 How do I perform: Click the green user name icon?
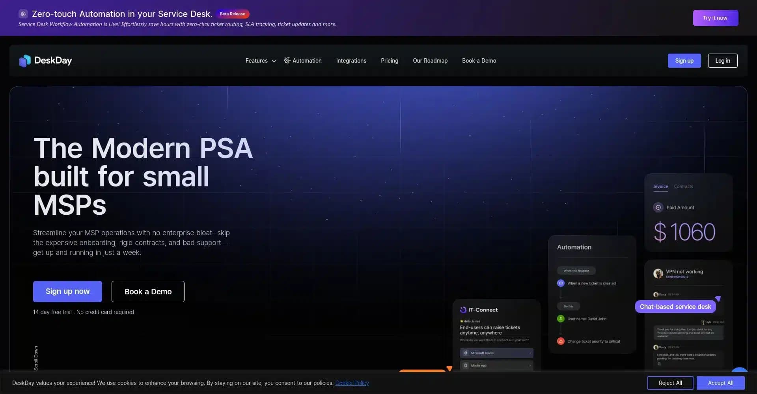(x=561, y=319)
